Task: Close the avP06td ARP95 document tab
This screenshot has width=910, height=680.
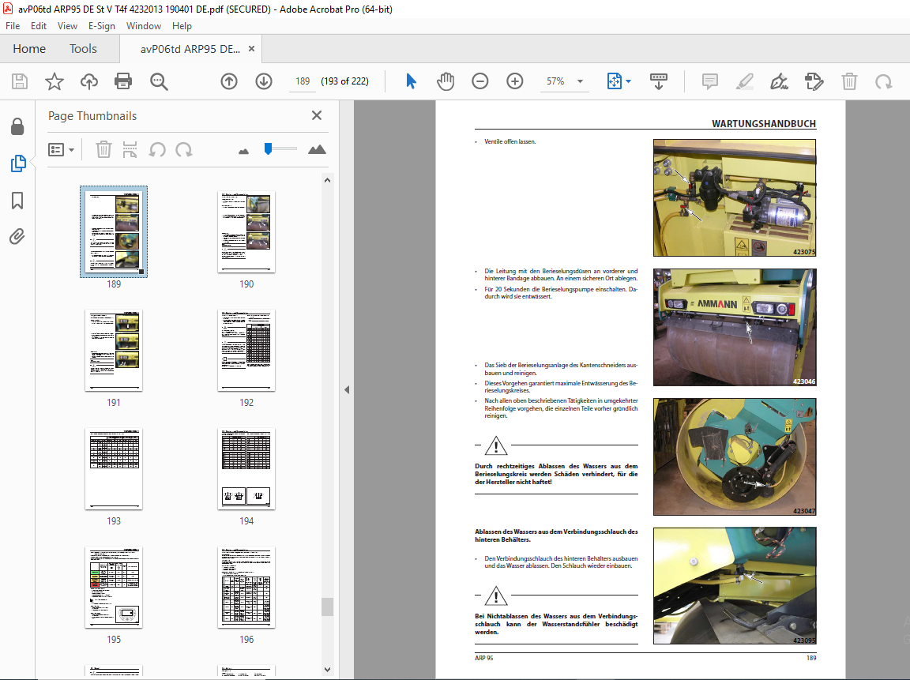Action: pyautogui.click(x=251, y=49)
